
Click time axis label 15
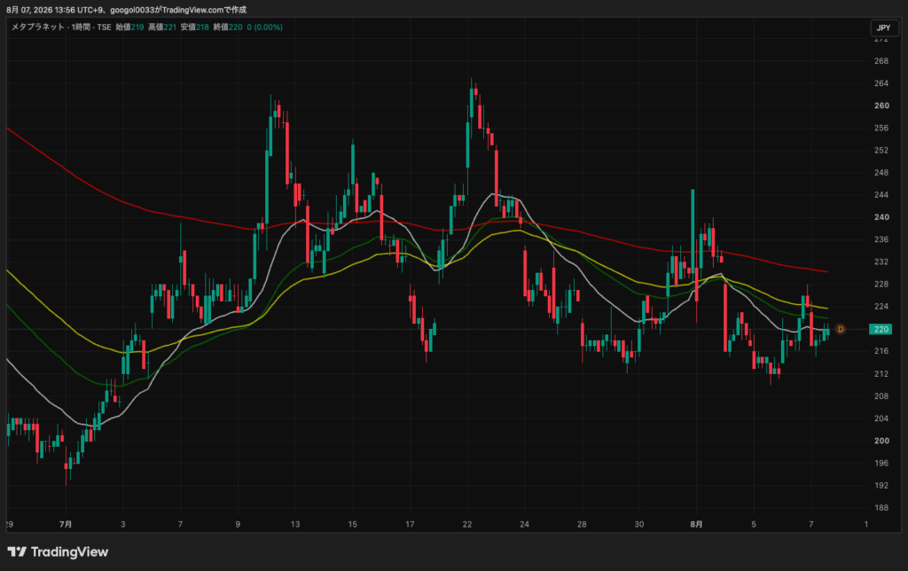352,524
